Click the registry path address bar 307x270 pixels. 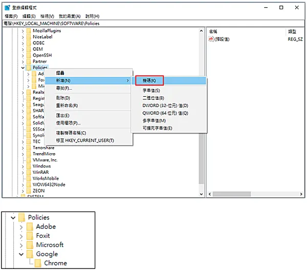[153, 24]
